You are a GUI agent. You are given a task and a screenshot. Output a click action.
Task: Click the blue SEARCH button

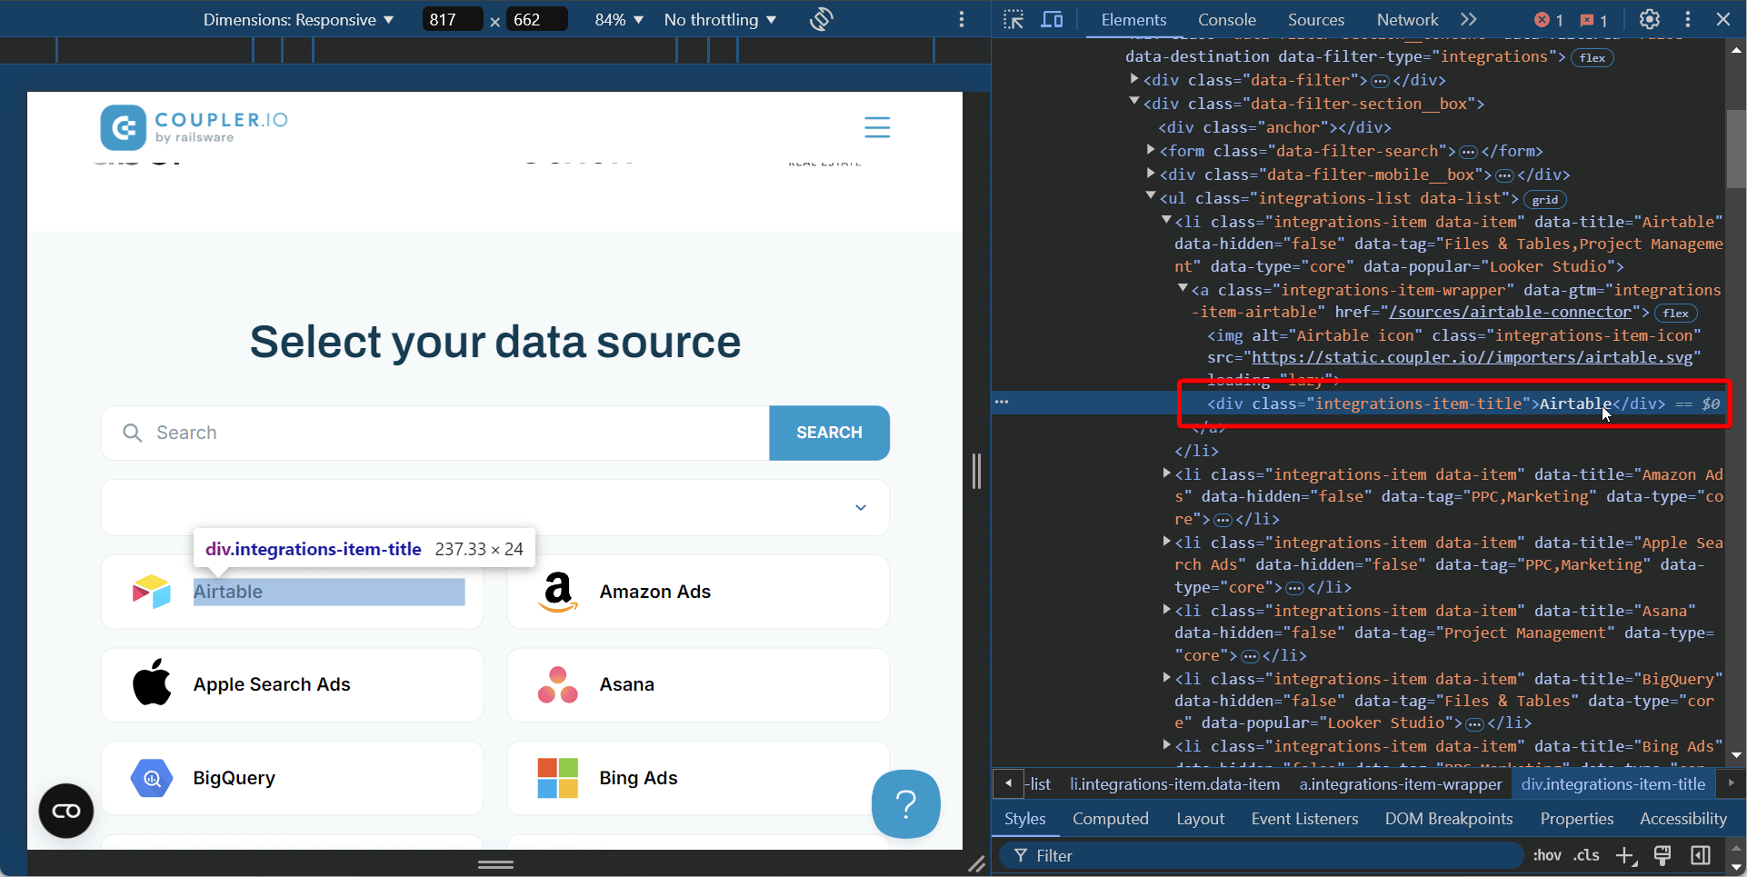(829, 433)
